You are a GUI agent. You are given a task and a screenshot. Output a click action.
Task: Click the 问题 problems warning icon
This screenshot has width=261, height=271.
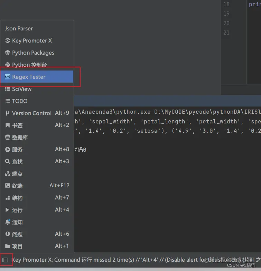[8, 234]
